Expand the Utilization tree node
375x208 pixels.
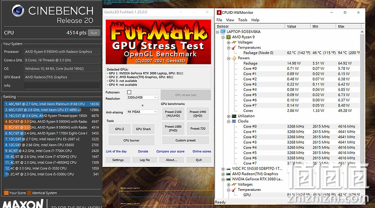[229, 116]
